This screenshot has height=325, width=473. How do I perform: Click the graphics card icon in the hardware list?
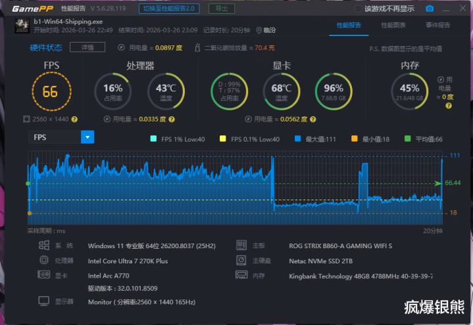[x=43, y=274]
